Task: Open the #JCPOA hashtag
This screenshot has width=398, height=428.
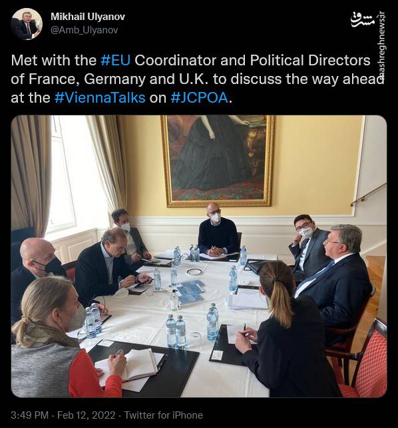Action: tap(200, 98)
